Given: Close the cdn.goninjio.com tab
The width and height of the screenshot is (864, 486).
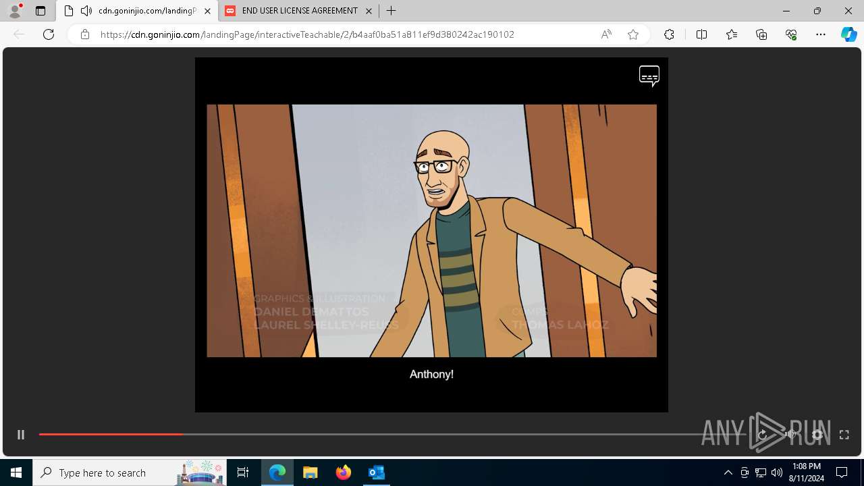Looking at the screenshot, I should click(x=207, y=11).
